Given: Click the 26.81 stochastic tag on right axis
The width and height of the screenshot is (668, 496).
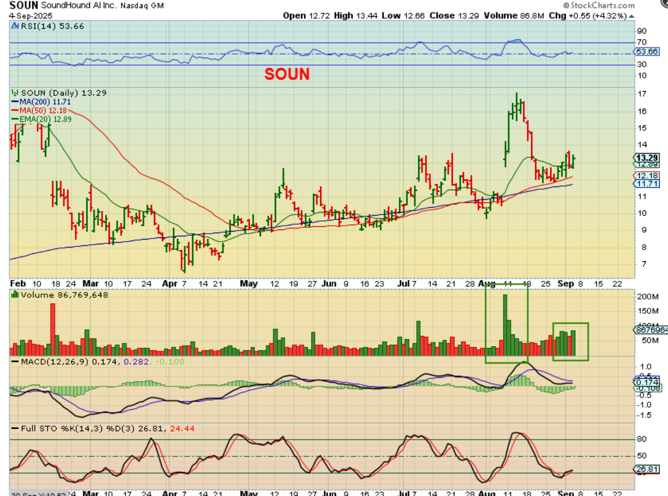Looking at the screenshot, I should [x=647, y=469].
